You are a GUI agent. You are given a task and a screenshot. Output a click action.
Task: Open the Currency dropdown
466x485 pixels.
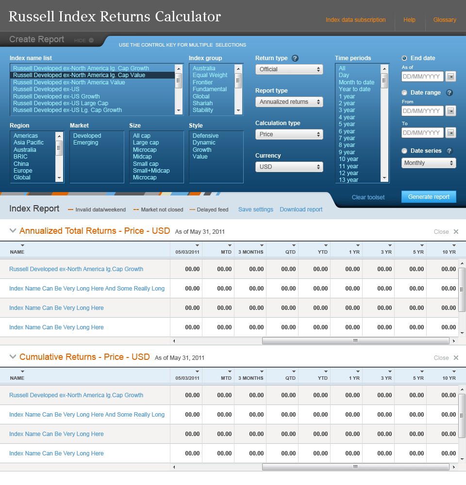(x=289, y=167)
